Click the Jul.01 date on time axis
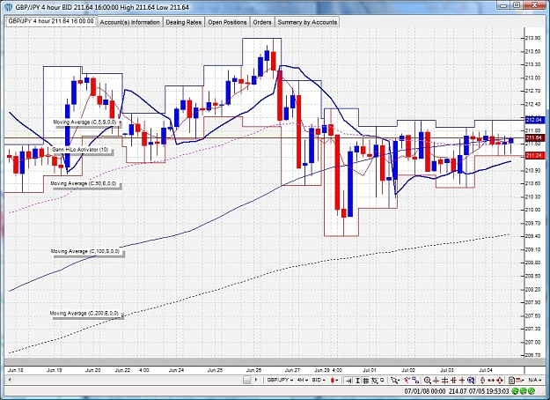Screen dimensions: 550x400 [x=370, y=370]
